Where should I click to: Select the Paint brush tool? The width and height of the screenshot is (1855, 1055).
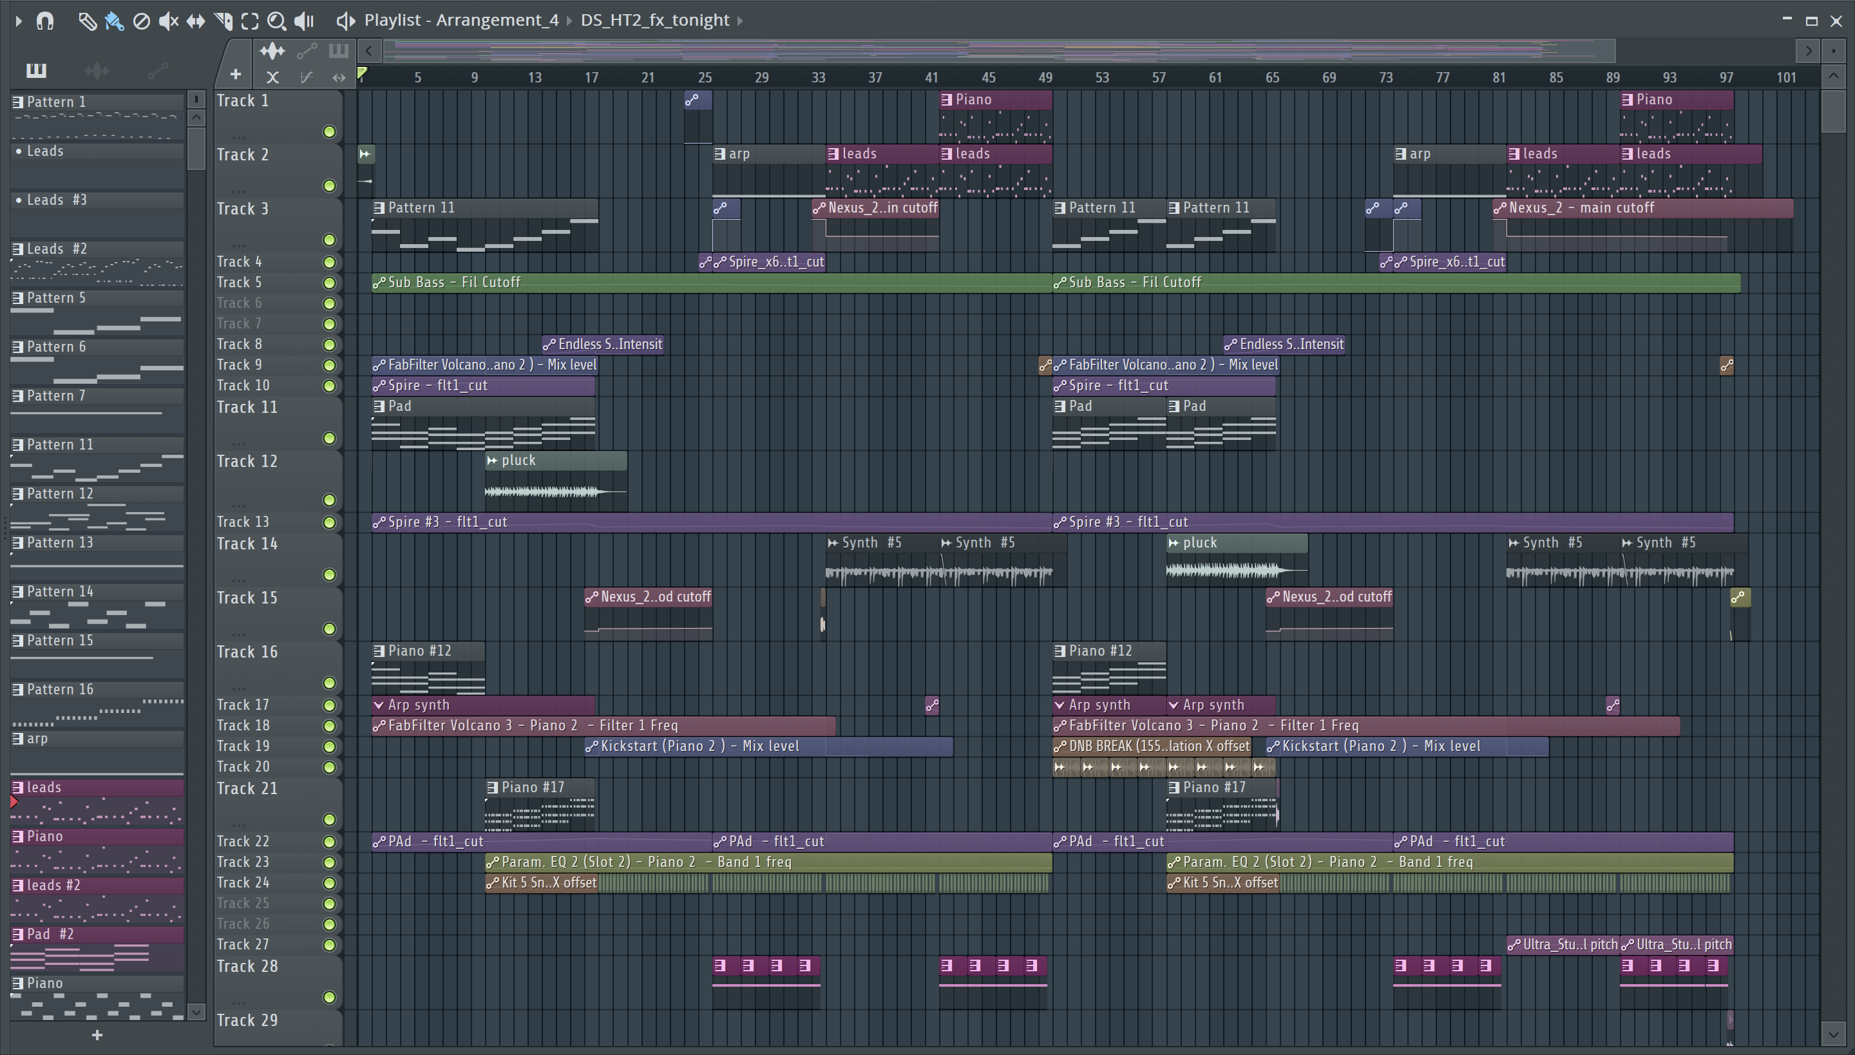(x=114, y=21)
